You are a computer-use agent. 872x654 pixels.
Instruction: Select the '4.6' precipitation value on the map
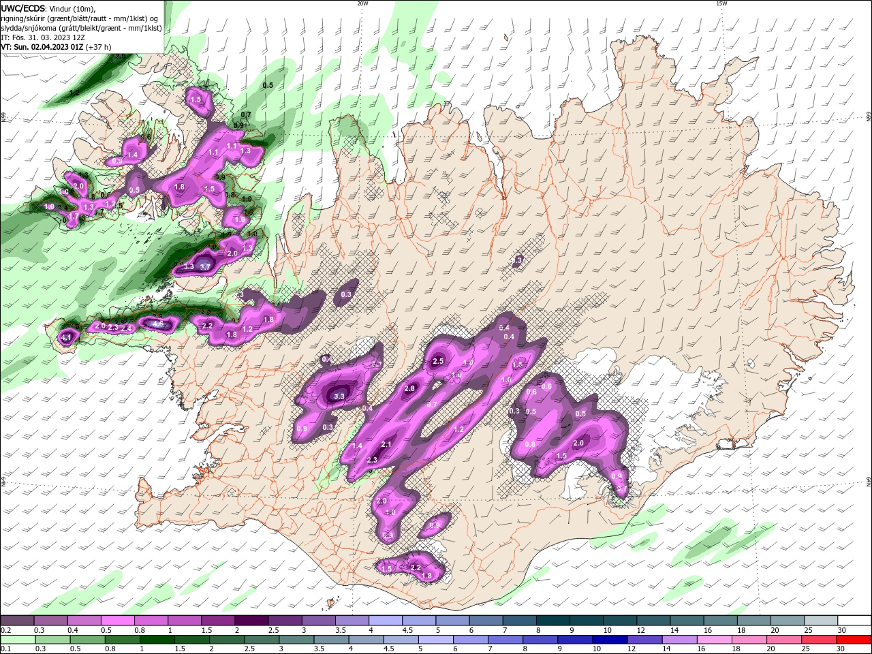click(158, 324)
